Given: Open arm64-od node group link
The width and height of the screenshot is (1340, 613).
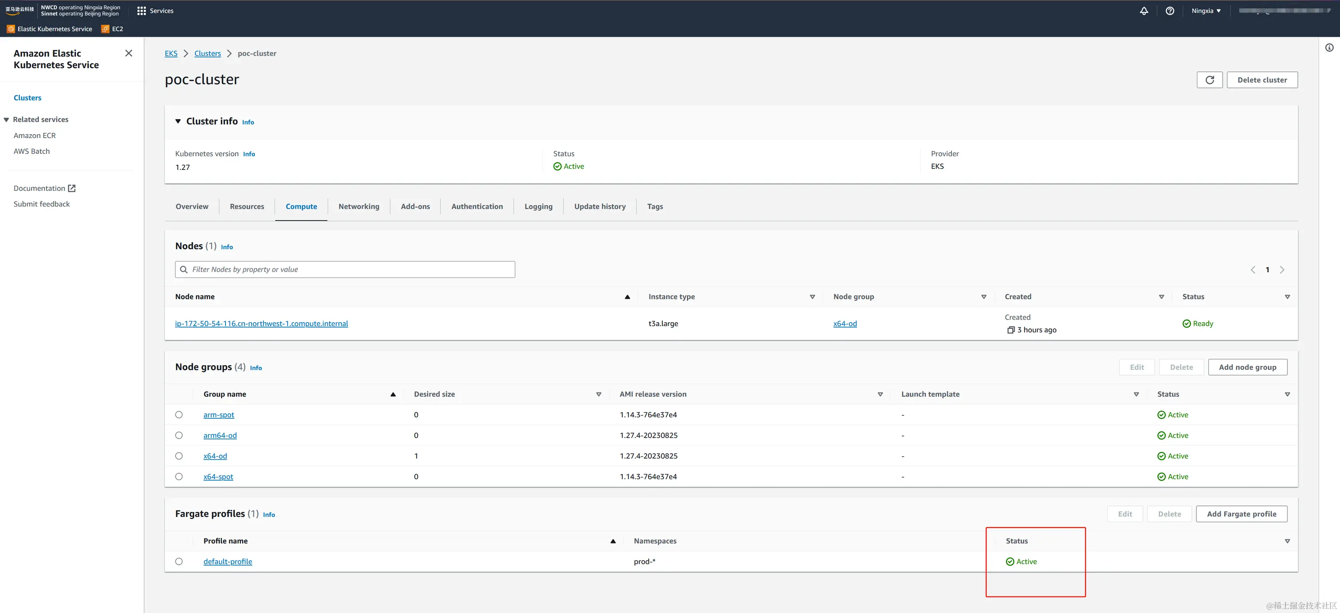Looking at the screenshot, I should pos(220,436).
